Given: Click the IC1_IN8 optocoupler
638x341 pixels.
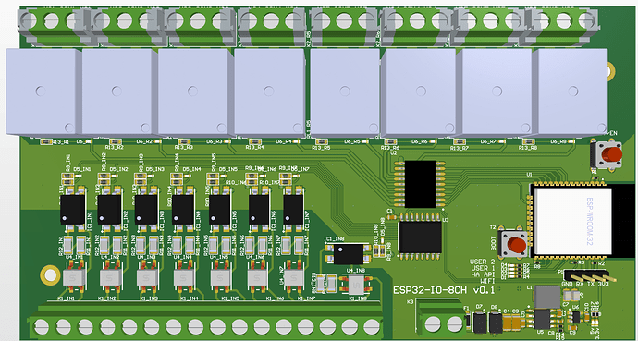Looking at the screenshot, I should tap(349, 253).
